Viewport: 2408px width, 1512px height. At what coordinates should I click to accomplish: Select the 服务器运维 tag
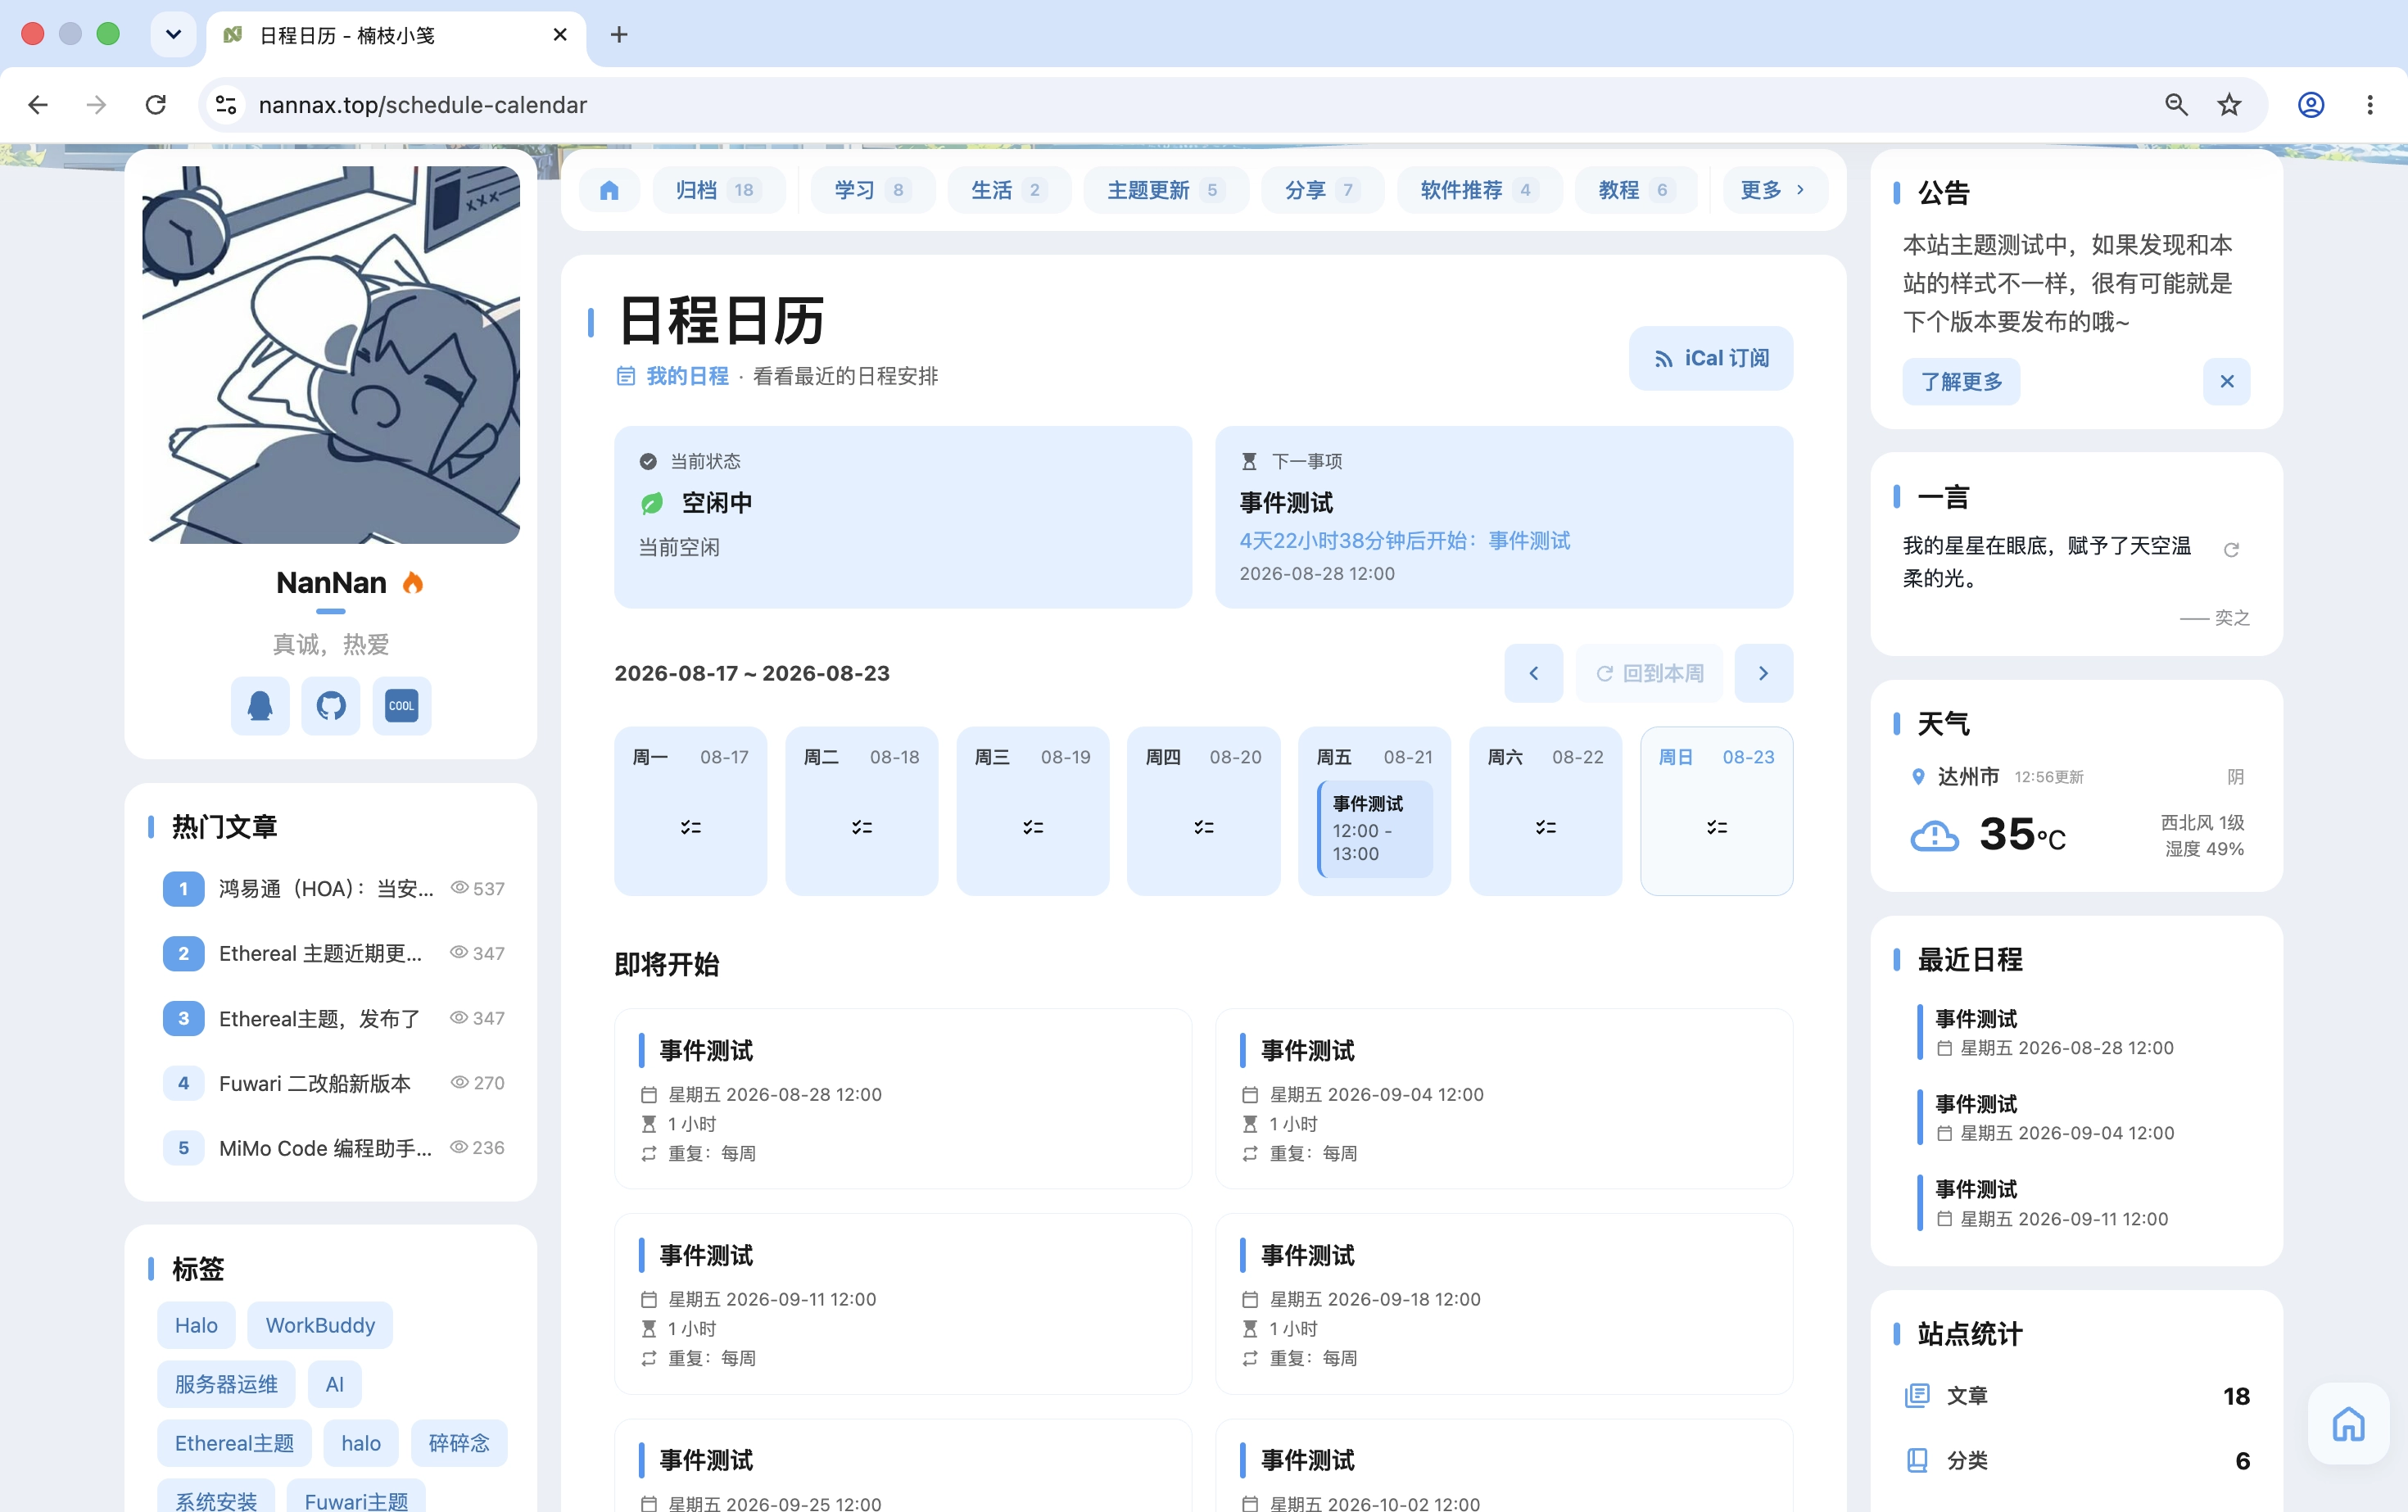pos(226,1385)
